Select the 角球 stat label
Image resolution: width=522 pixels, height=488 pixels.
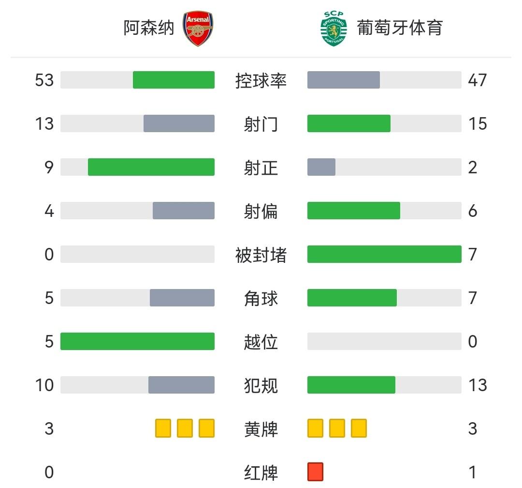coord(261,298)
